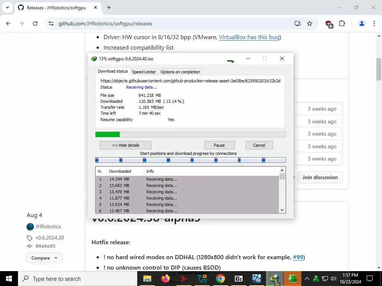Open the teal shopping bag taskbar app
This screenshot has height=286, width=382.
click(x=202, y=279)
